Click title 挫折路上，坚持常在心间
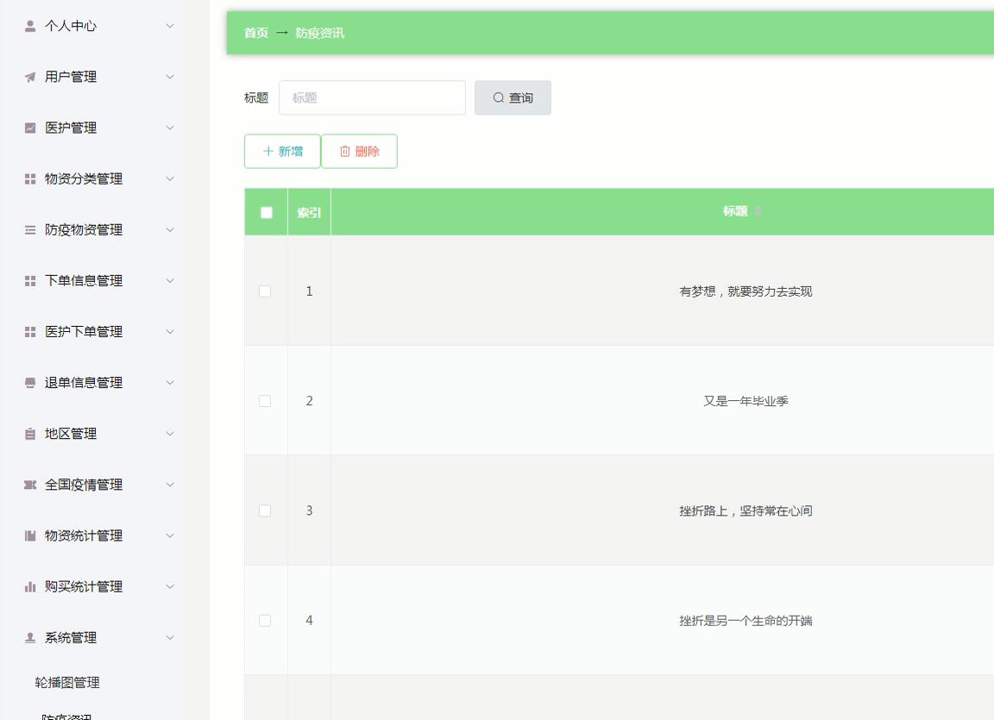The height and width of the screenshot is (720, 994). 745,510
